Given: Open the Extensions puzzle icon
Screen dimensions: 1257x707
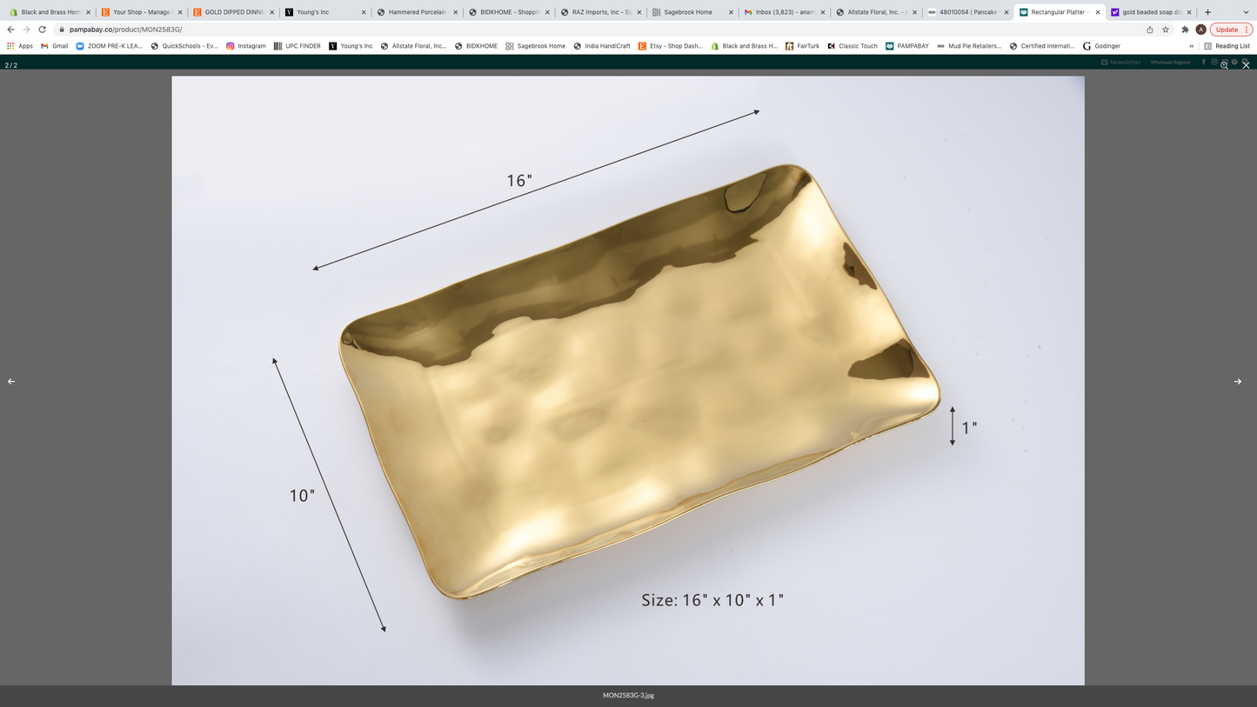Looking at the screenshot, I should pyautogui.click(x=1185, y=30).
